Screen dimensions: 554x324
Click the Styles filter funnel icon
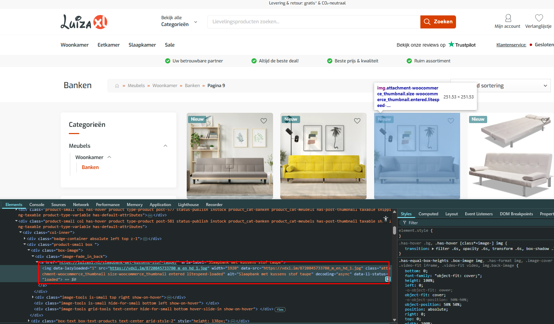click(x=405, y=223)
